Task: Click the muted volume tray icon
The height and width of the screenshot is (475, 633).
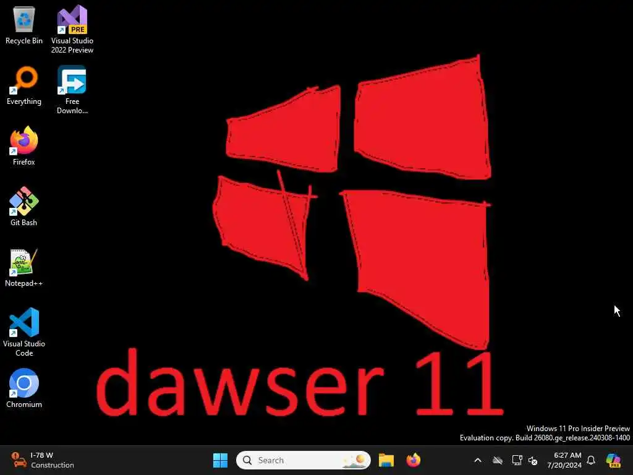Action: click(533, 460)
